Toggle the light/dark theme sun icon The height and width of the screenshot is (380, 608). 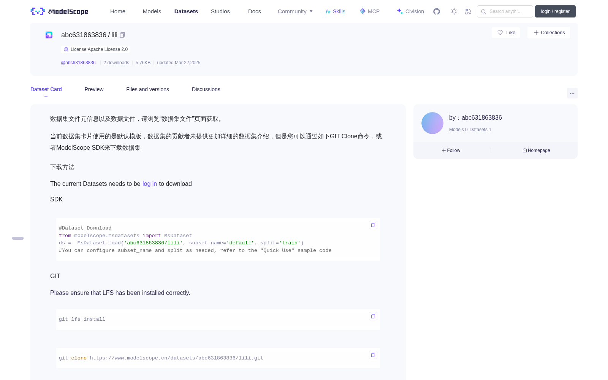[x=454, y=11]
